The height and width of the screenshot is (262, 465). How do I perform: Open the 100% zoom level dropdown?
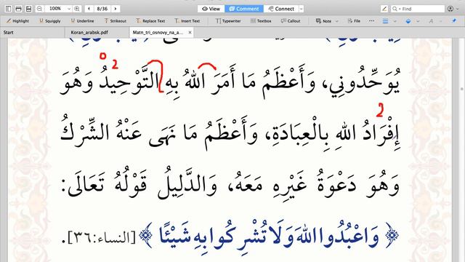69,9
